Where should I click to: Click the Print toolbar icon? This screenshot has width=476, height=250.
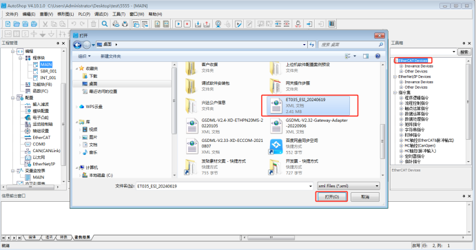(x=125, y=24)
